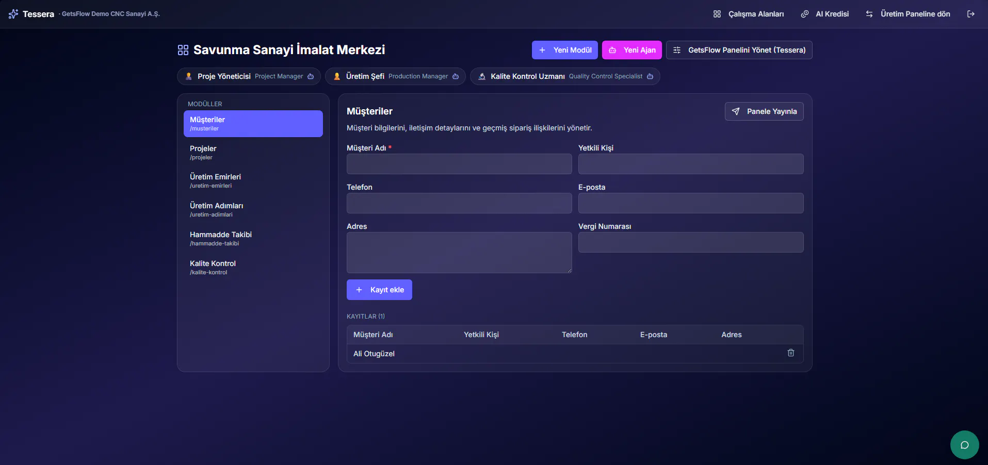This screenshot has height=465, width=988.
Task: Click GetsFlow Panelini Yönet (Tessera) button
Action: point(739,50)
